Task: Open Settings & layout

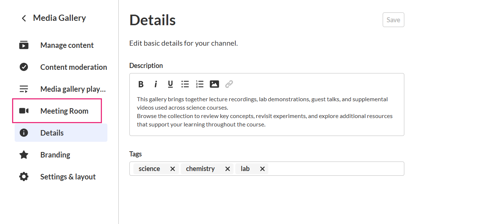Action: click(x=68, y=177)
